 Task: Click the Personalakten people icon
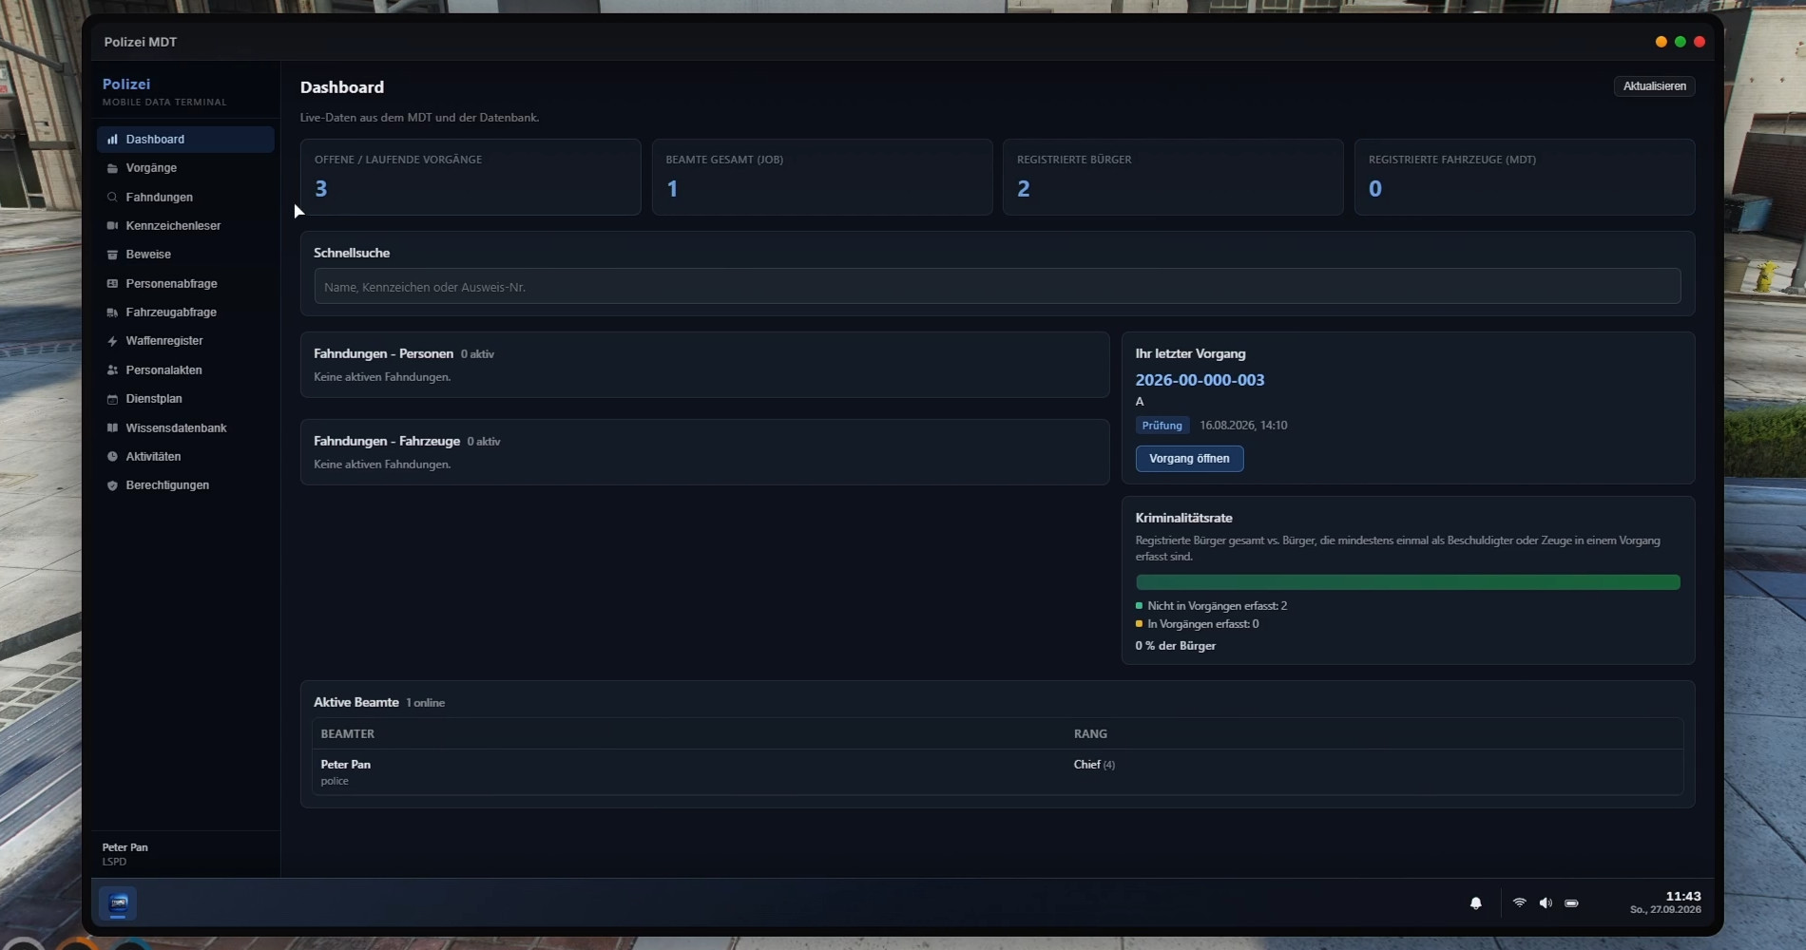112,370
